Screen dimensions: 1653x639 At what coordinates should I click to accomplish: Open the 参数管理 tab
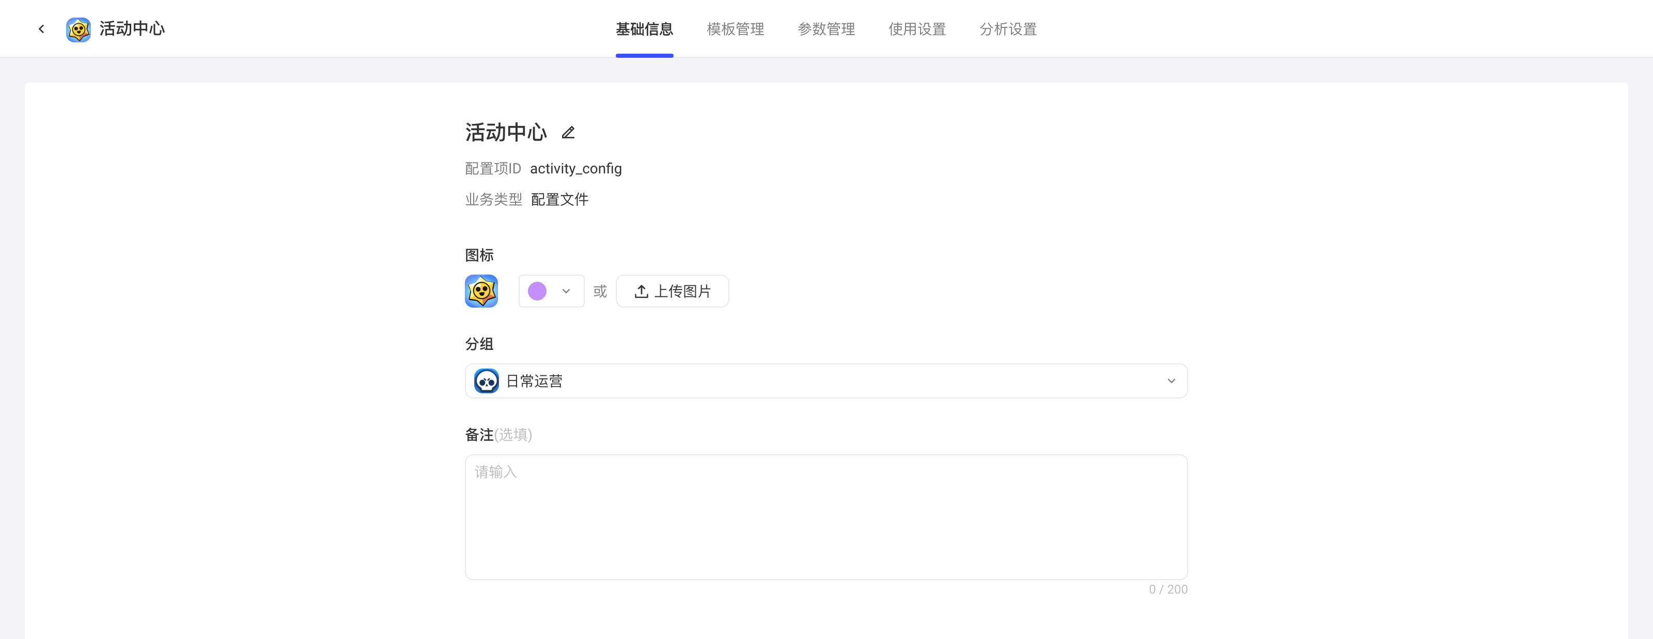pos(826,29)
